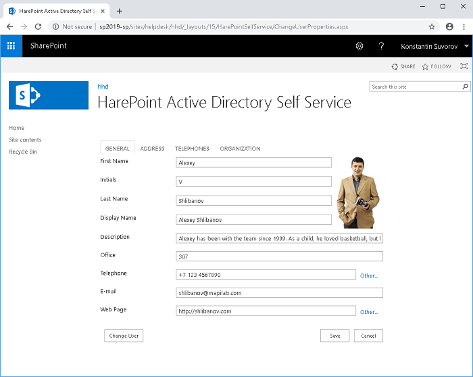Close the HarePoint browser tab
The width and height of the screenshot is (473, 377).
103,12
